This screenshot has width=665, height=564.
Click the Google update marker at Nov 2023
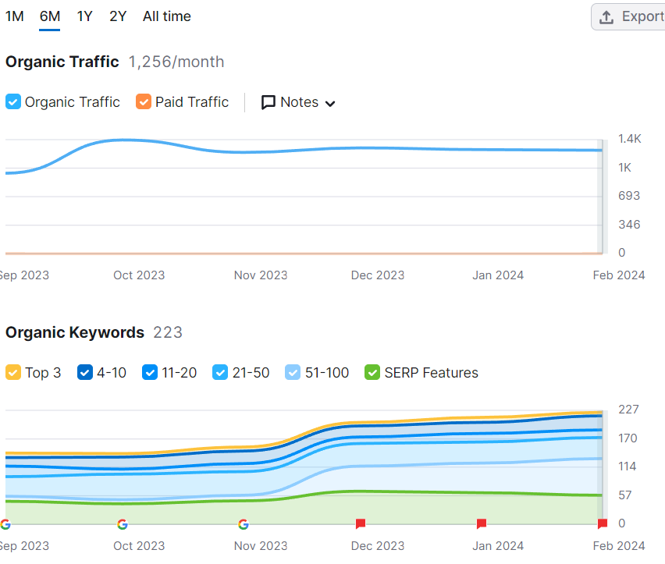click(244, 524)
